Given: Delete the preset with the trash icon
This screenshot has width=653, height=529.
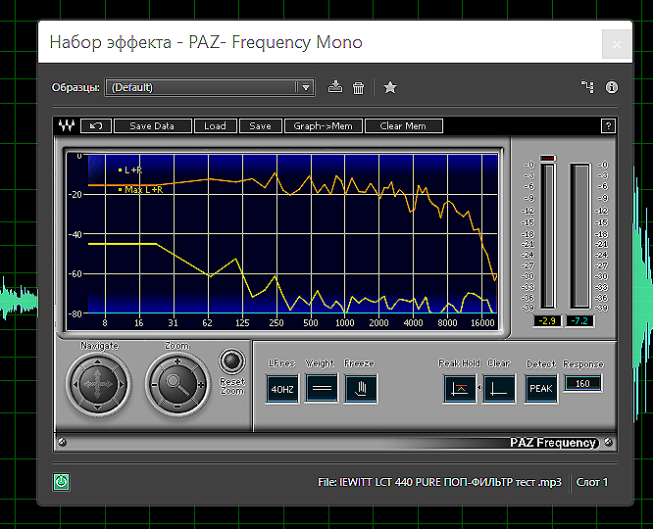Looking at the screenshot, I should pos(358,87).
